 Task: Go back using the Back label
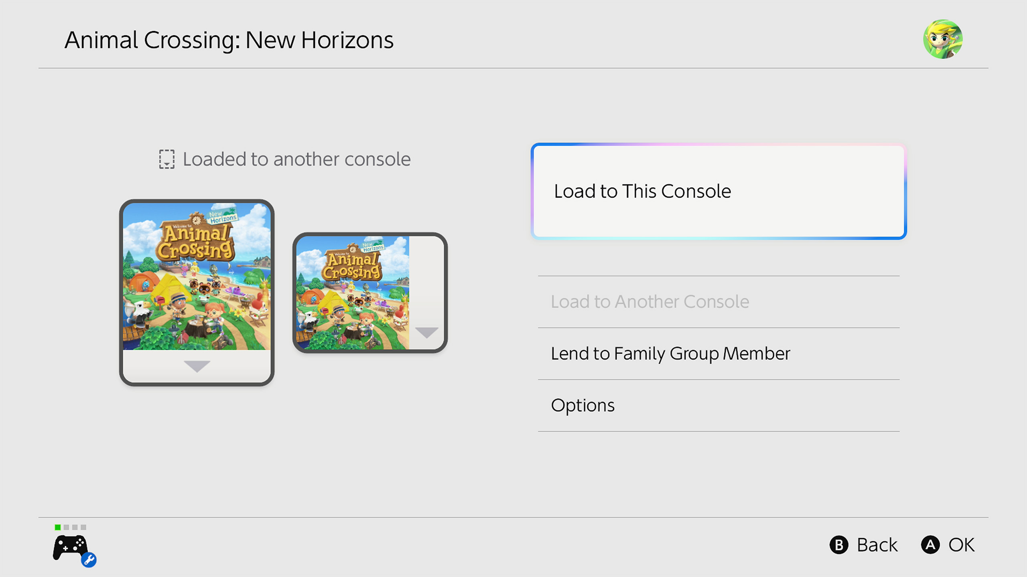[x=877, y=545]
